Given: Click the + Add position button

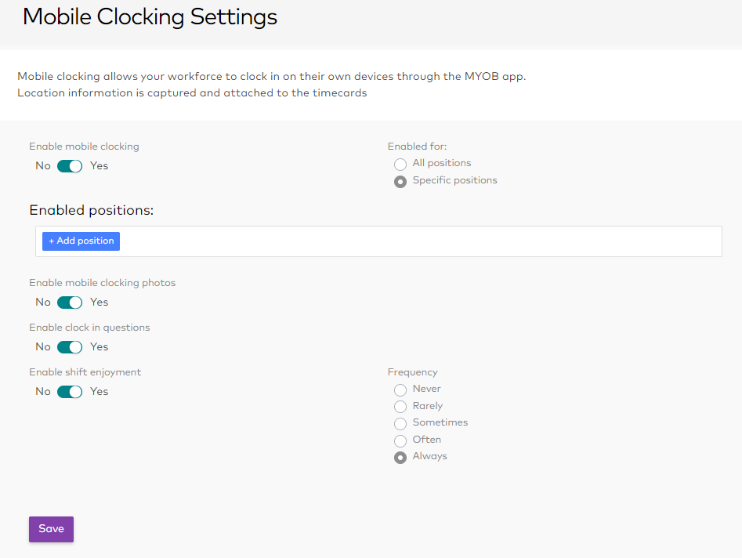Looking at the screenshot, I should (x=81, y=241).
